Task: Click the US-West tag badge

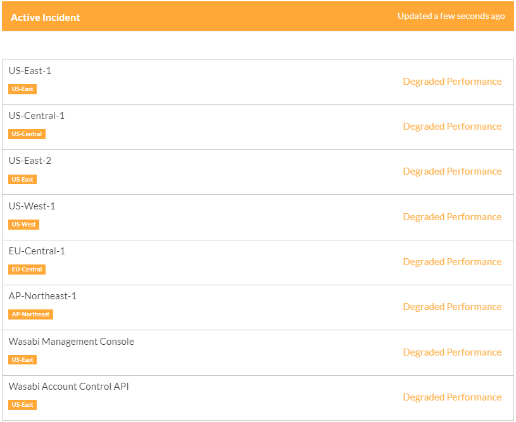Action: [x=23, y=225]
